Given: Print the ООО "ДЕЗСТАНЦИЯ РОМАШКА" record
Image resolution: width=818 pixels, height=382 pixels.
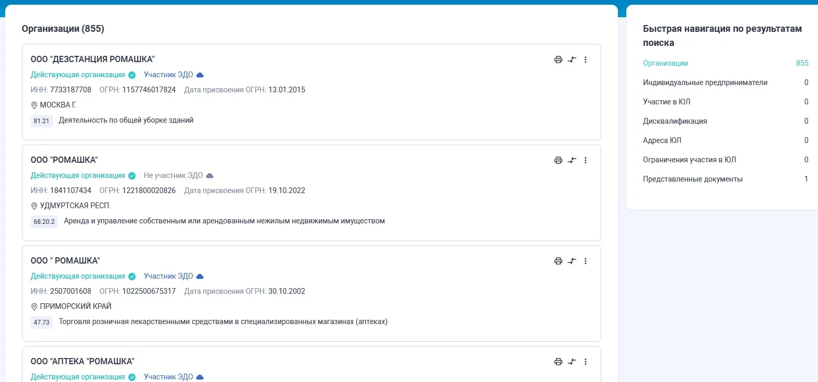Looking at the screenshot, I should 558,59.
